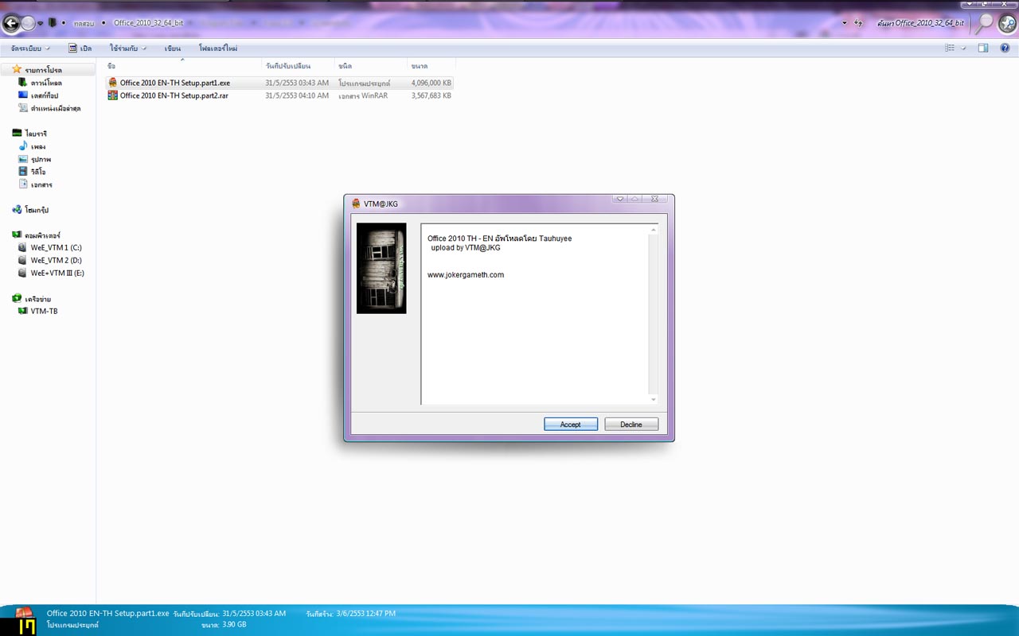Select ไลบรารี in the navigation pane
The width and height of the screenshot is (1019, 636).
tap(36, 134)
